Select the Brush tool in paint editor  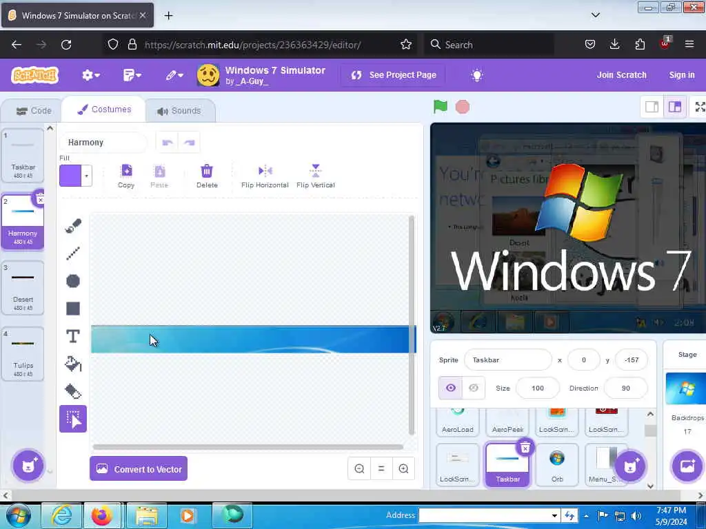coord(73,226)
